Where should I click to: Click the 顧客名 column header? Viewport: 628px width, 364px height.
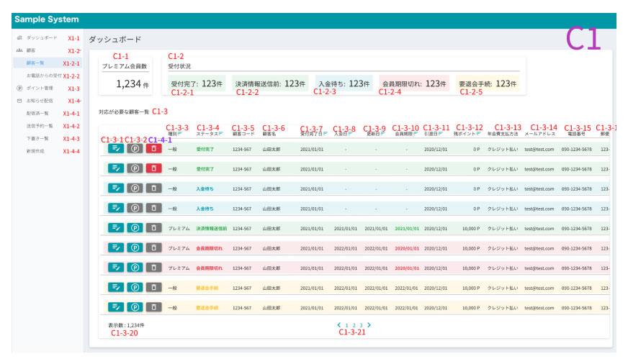(269, 134)
